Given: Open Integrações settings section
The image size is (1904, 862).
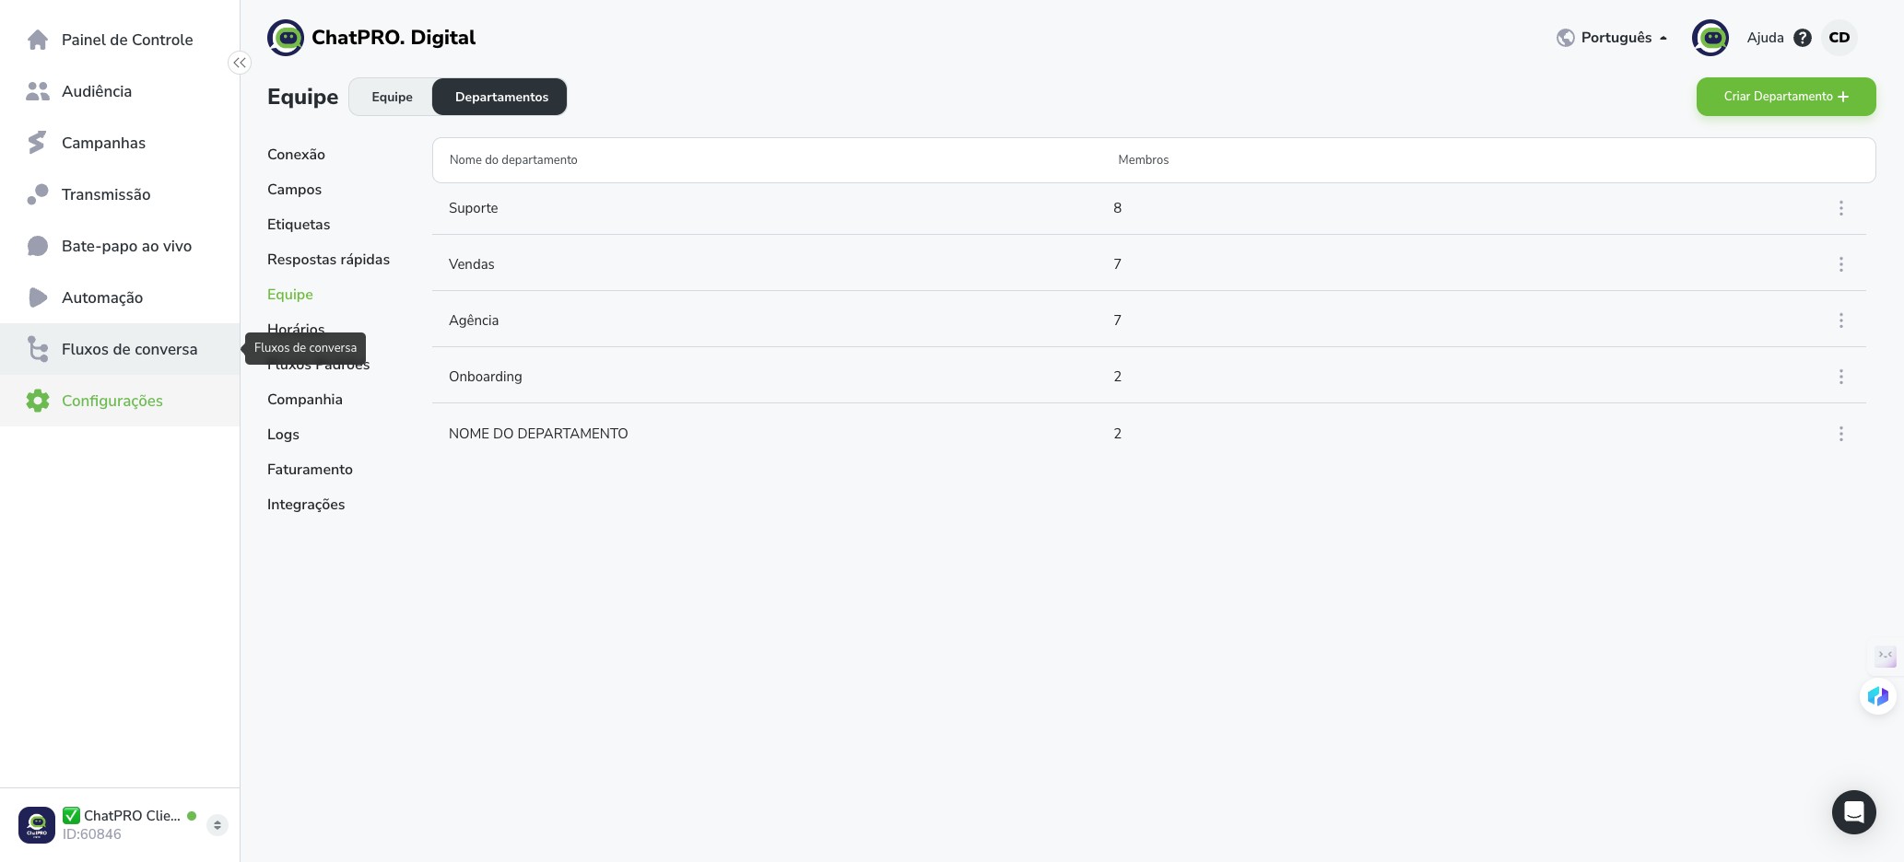Looking at the screenshot, I should tap(306, 505).
